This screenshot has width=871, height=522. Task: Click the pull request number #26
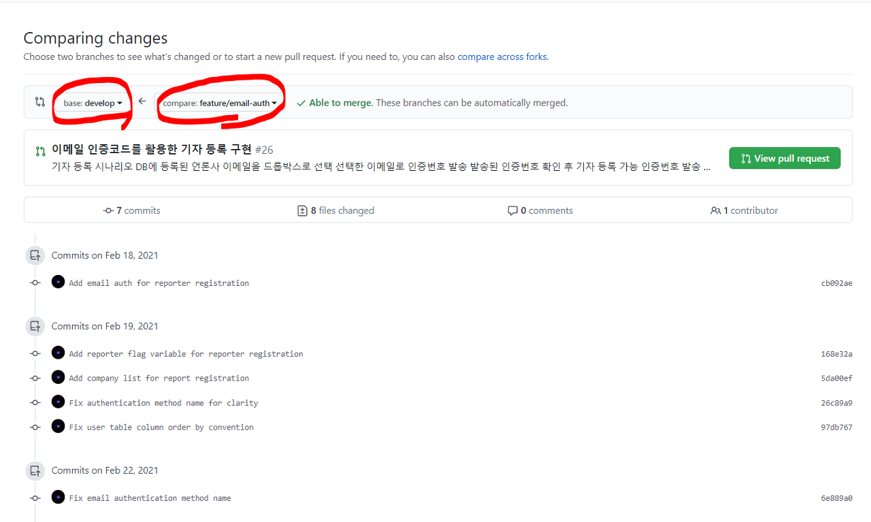point(264,150)
